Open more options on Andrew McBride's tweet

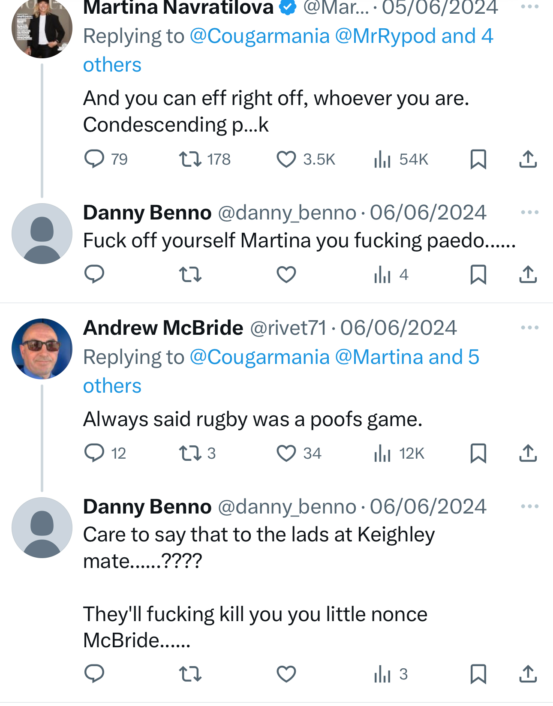point(529,328)
